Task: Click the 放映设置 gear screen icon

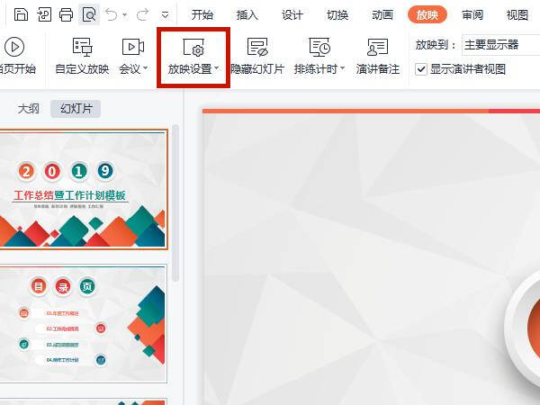Action: point(193,47)
